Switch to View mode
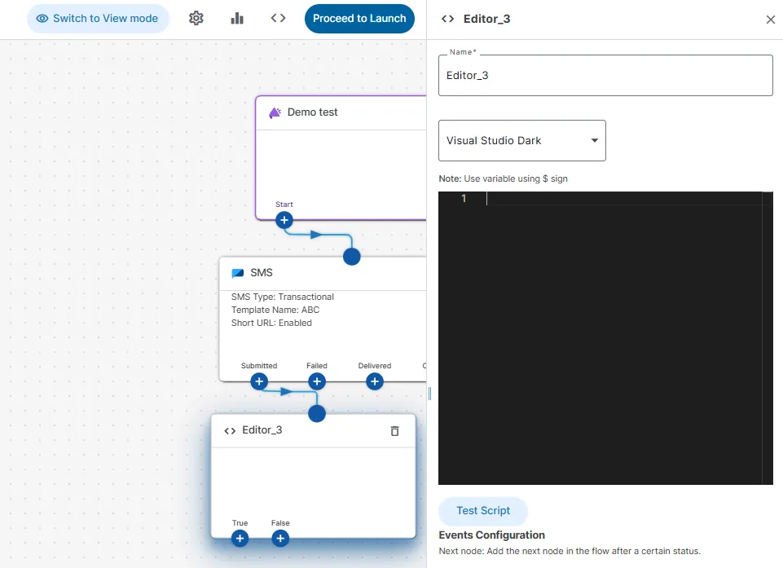The height and width of the screenshot is (568, 783). pos(98,19)
